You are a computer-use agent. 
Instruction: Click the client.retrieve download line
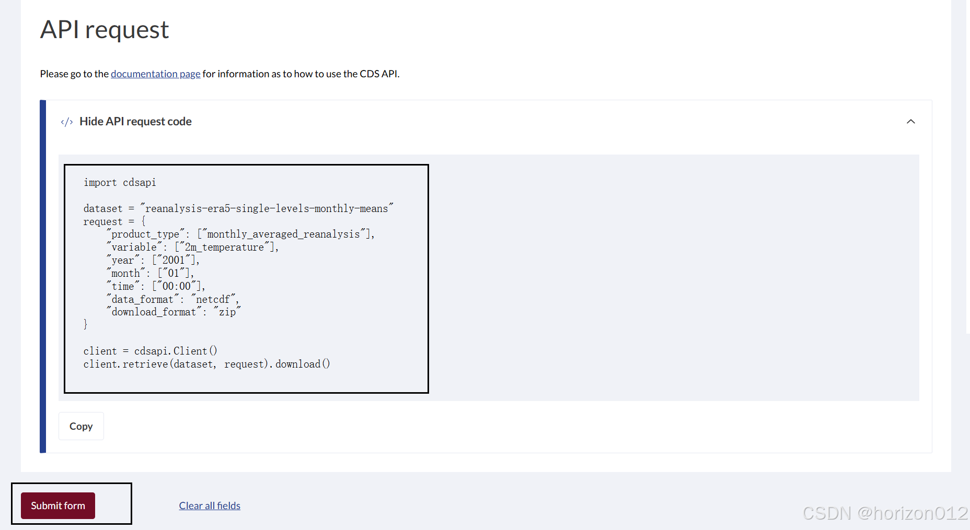(206, 364)
